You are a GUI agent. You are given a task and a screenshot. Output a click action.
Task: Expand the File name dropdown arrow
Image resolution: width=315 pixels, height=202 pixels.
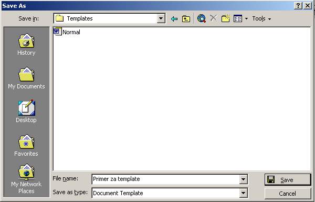tap(243, 179)
